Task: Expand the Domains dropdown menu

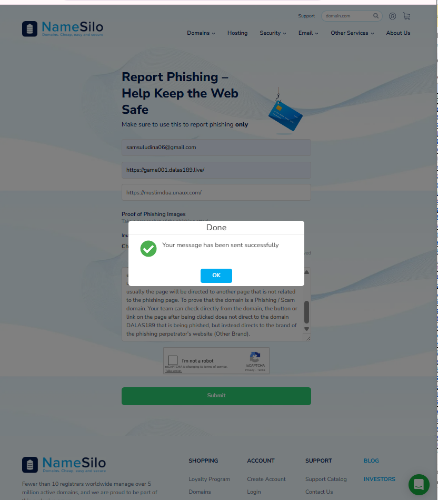Action: pos(201,33)
